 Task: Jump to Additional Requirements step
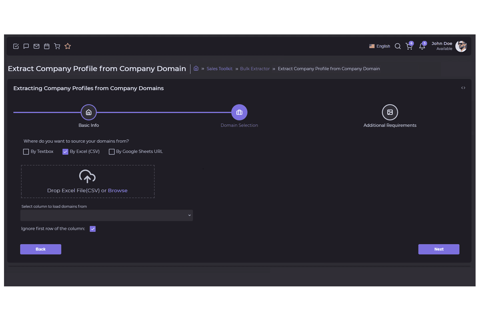390,112
